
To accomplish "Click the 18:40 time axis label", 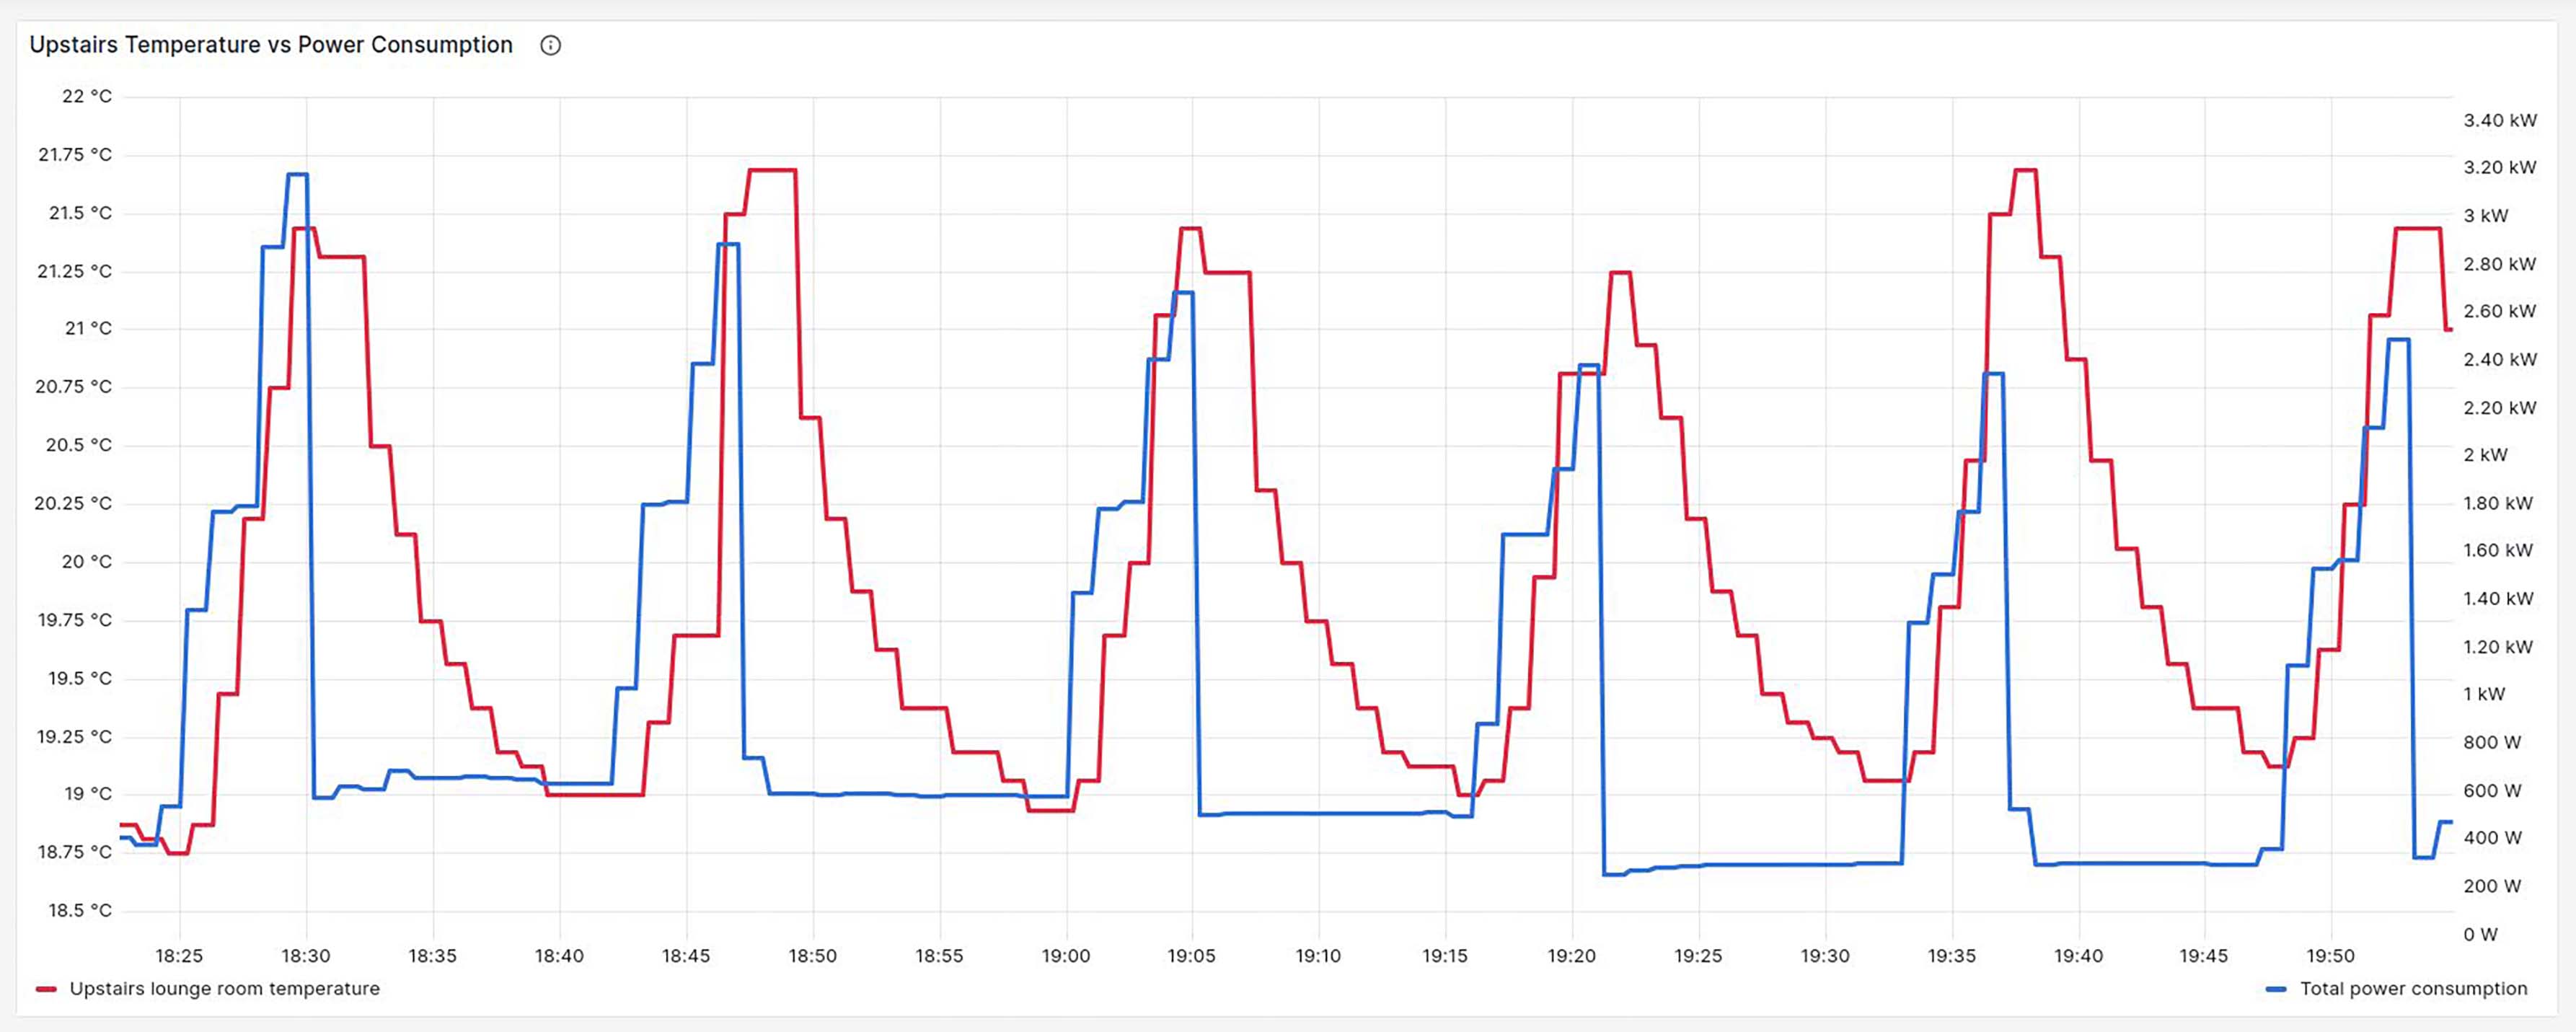I will (559, 956).
